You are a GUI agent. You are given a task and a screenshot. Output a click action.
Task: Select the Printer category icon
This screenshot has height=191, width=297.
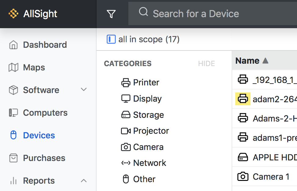(x=126, y=82)
